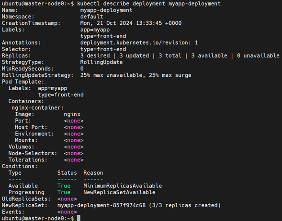Click '25% max surge' text
282x221 pixels.
pos(170,75)
